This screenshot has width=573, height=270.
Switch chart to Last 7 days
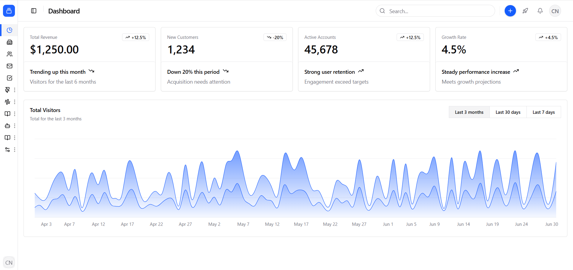click(x=543, y=112)
